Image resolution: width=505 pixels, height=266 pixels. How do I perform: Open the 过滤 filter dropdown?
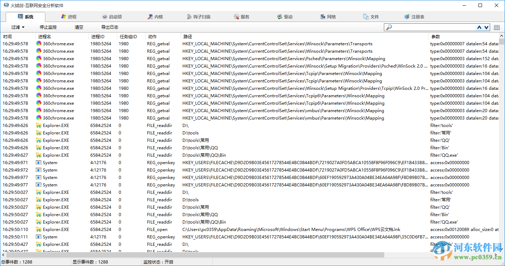click(x=18, y=27)
